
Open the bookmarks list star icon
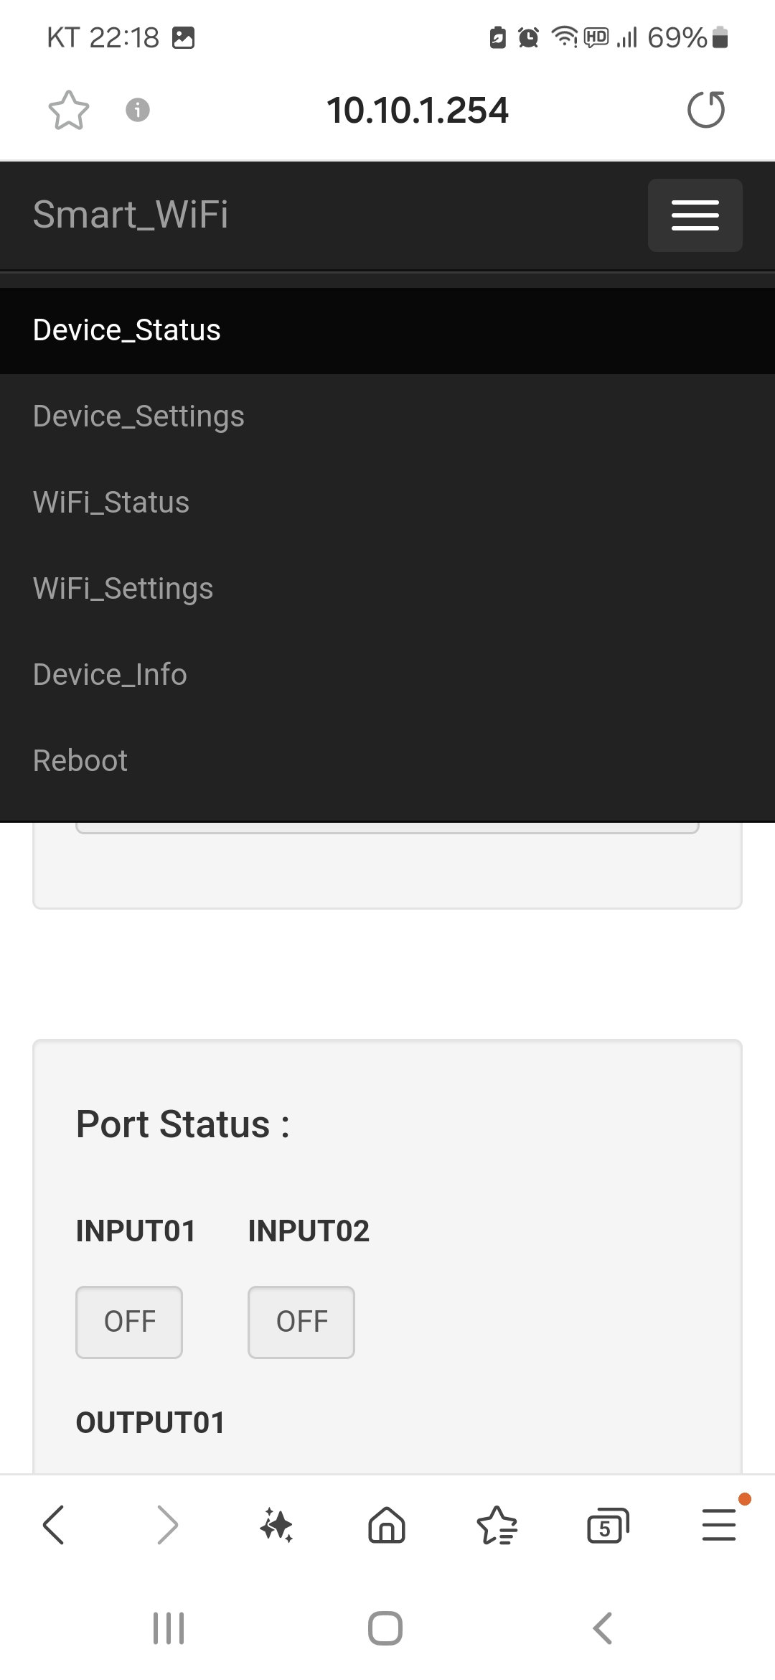pyautogui.click(x=497, y=1525)
